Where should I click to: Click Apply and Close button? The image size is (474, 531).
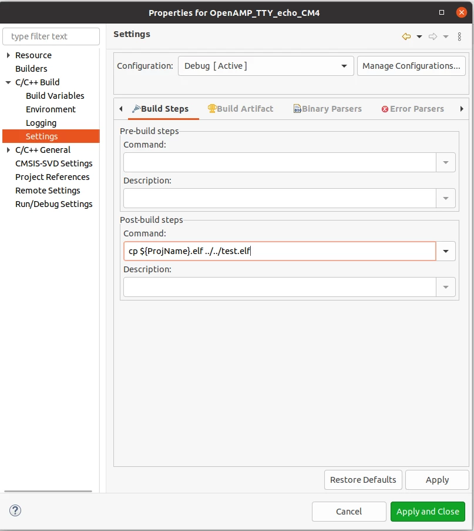pyautogui.click(x=428, y=512)
